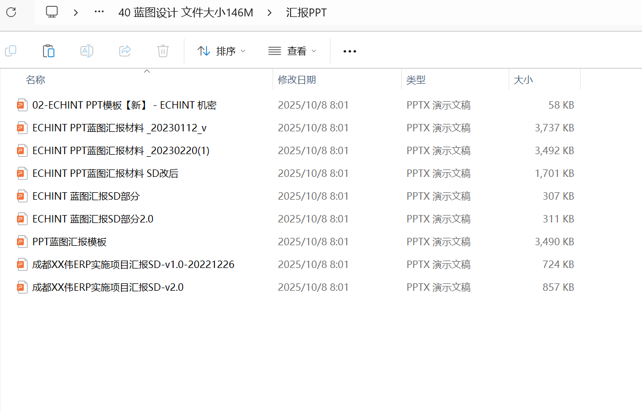Select file ECHINT 蓝图汇报SD部分2.0
Viewport: 642px width, 411px height.
point(93,219)
